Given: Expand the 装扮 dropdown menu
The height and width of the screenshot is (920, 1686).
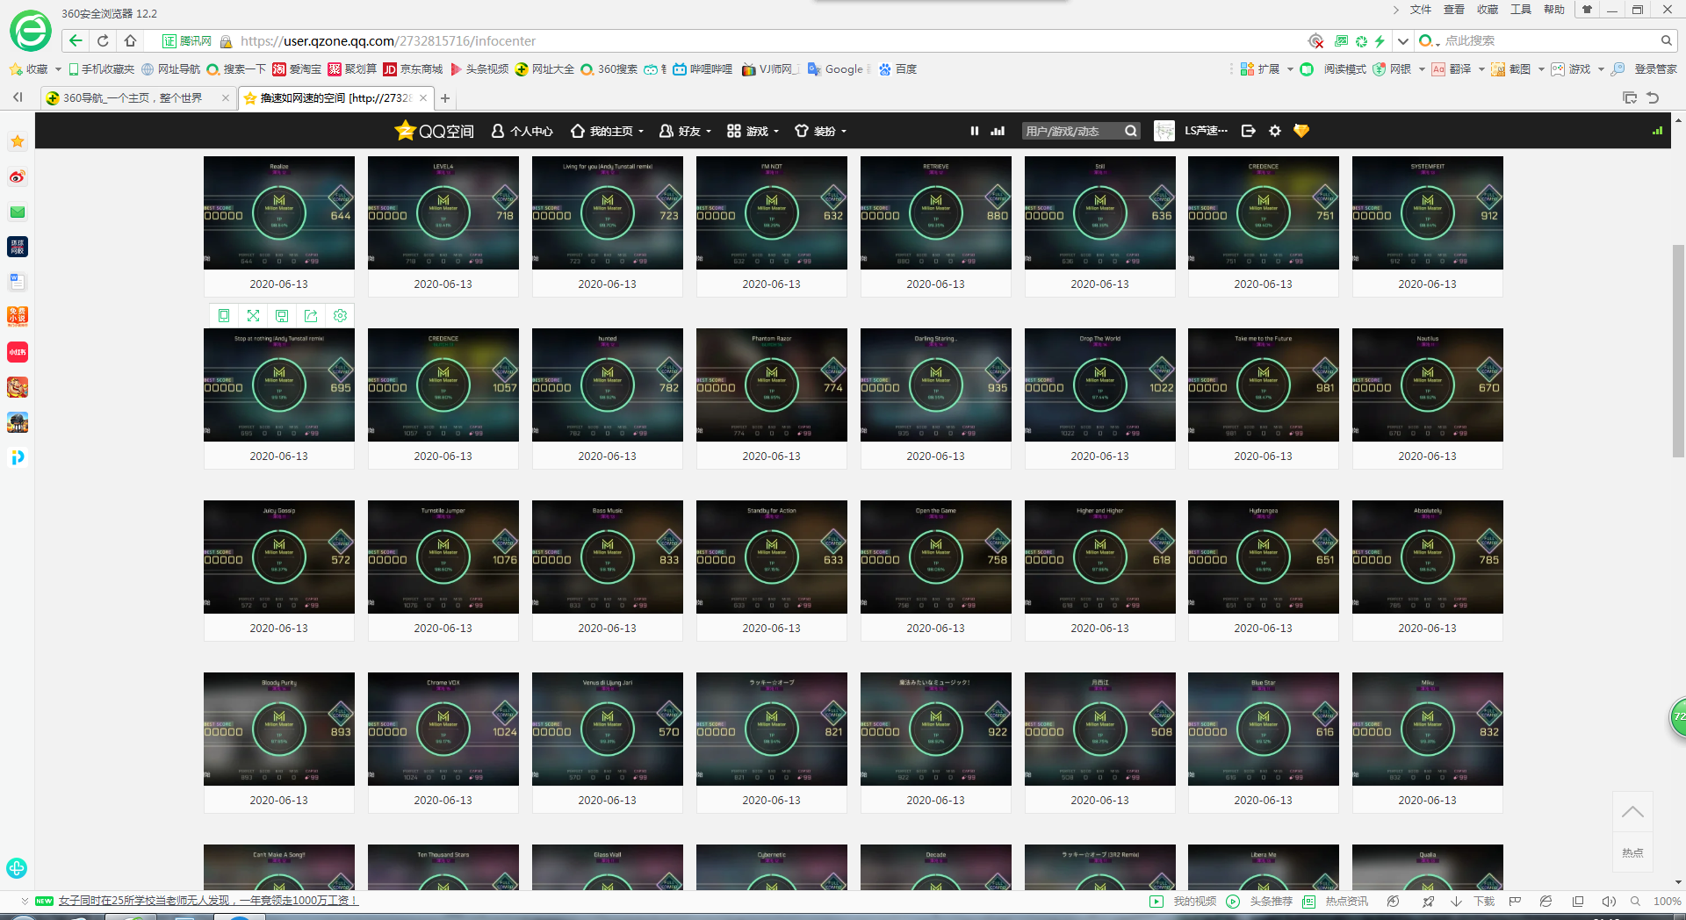Looking at the screenshot, I should coord(844,132).
